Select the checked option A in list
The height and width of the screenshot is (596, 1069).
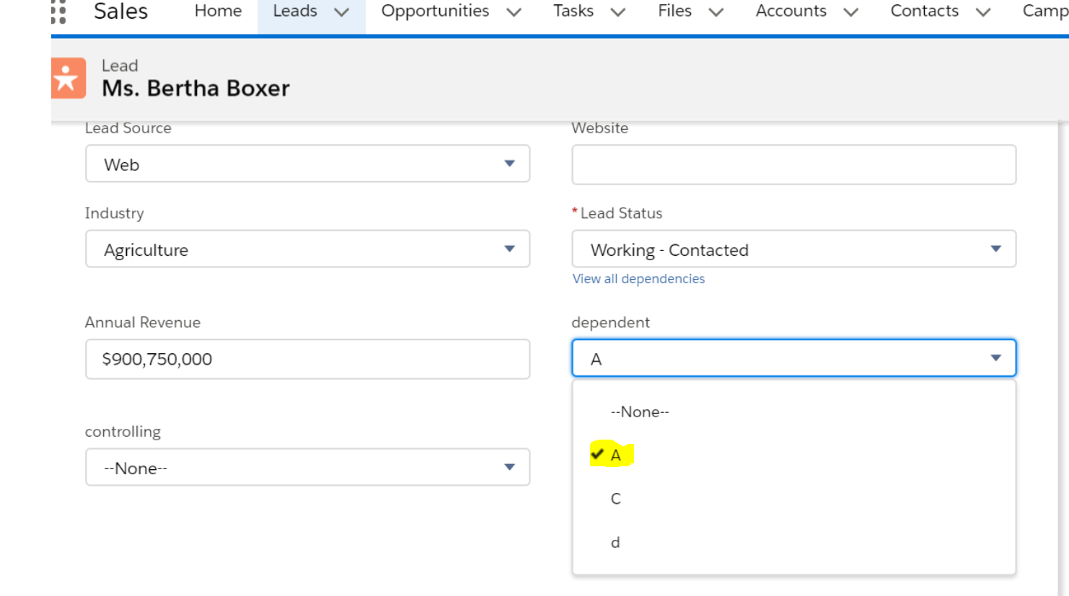pyautogui.click(x=615, y=455)
